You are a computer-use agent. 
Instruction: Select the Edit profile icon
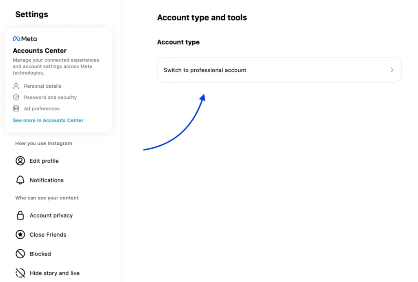[20, 161]
